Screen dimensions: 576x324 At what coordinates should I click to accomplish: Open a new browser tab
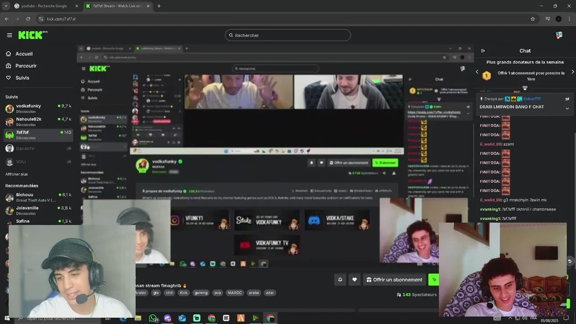159,6
